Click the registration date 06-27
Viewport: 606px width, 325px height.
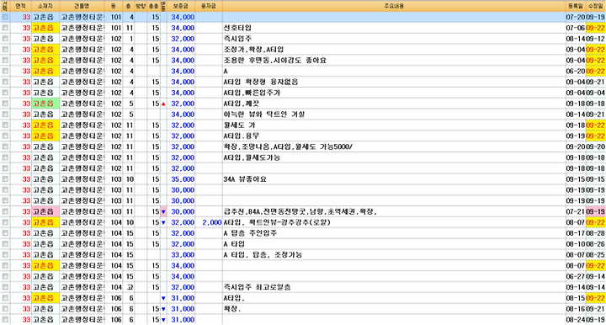(576, 276)
